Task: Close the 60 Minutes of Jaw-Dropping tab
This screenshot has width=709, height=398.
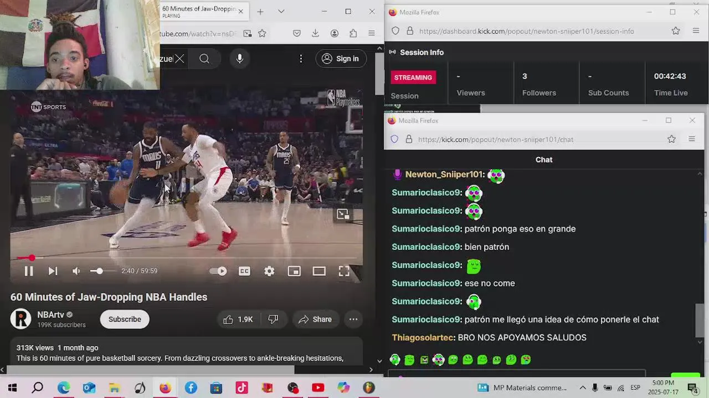Action: 241,11
